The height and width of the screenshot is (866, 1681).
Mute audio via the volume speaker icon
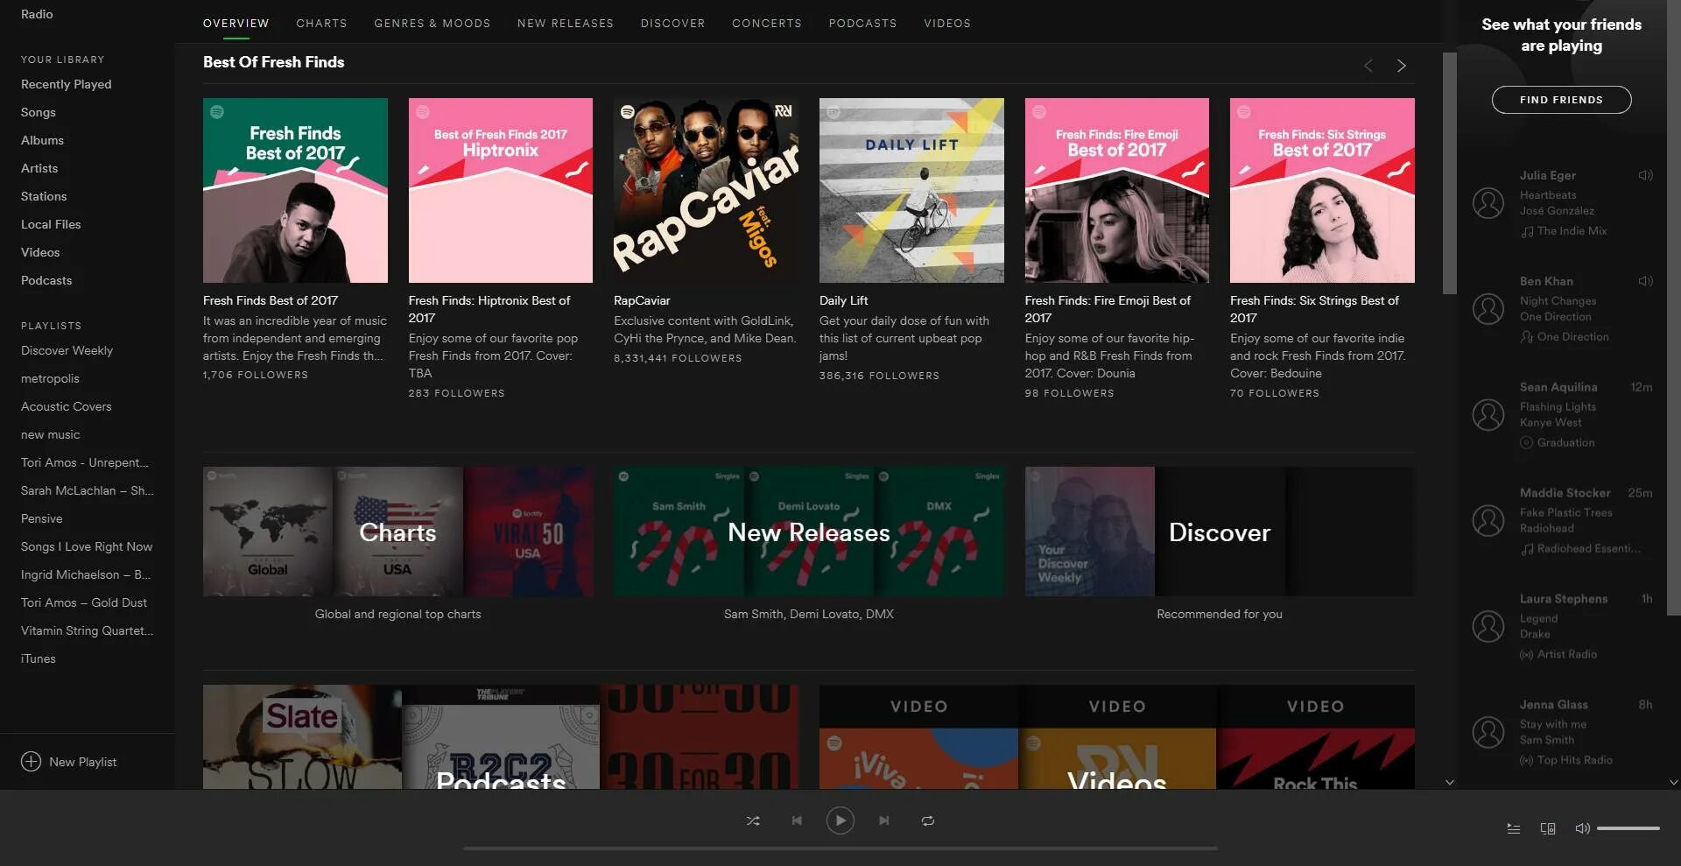point(1582,827)
